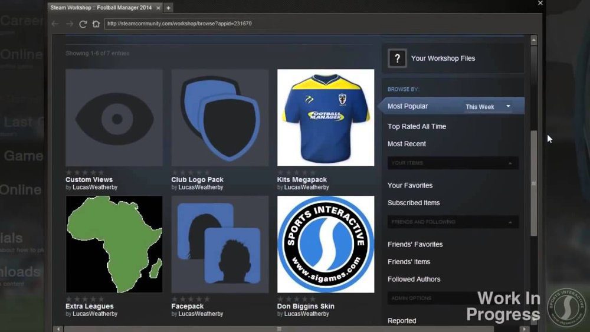The width and height of the screenshot is (590, 332).
Task: Browse by Top Rated All Time
Action: [417, 127]
